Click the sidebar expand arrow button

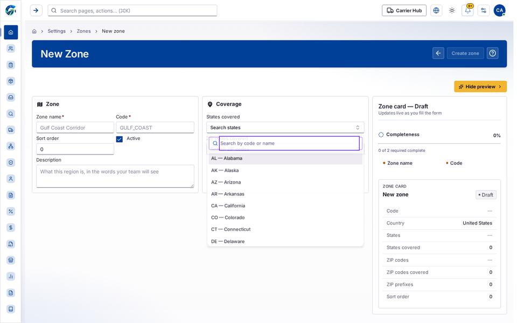(x=36, y=11)
